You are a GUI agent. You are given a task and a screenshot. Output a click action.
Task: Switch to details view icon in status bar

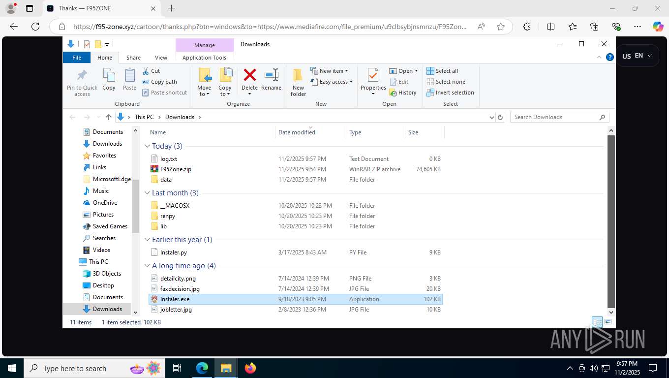tap(597, 322)
